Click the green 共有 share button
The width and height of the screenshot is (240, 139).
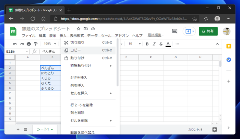pyautogui.click(x=208, y=31)
